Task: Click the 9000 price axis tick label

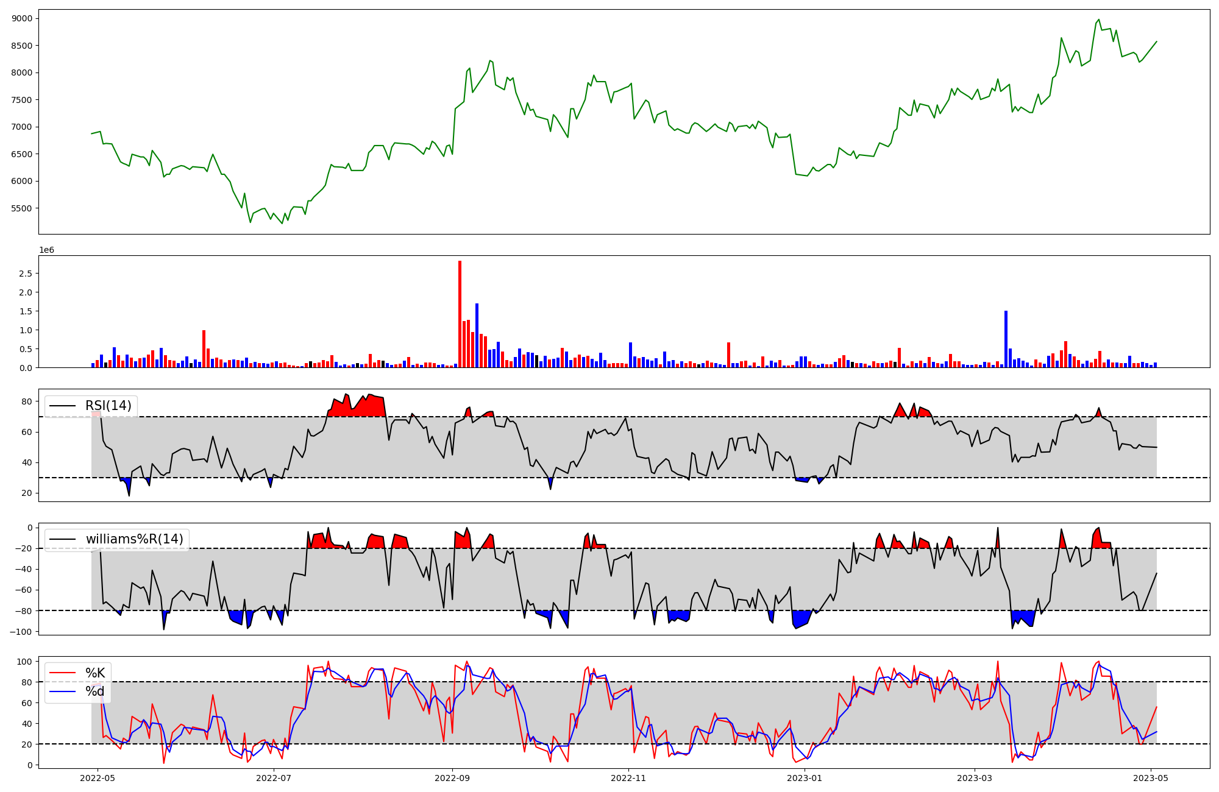Action: coord(22,18)
